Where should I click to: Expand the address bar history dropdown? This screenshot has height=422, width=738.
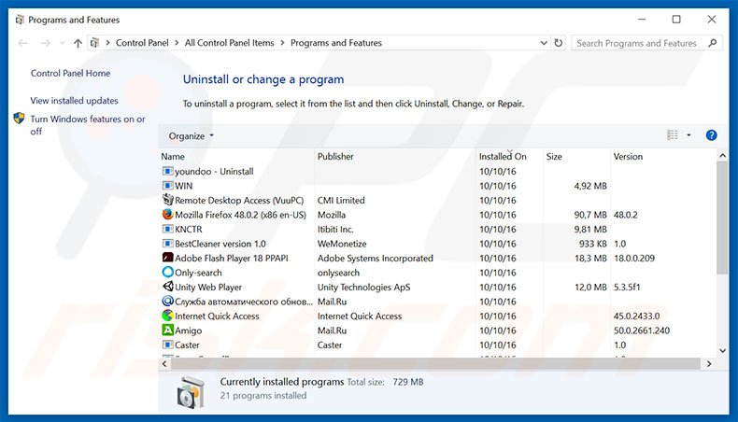coord(544,43)
